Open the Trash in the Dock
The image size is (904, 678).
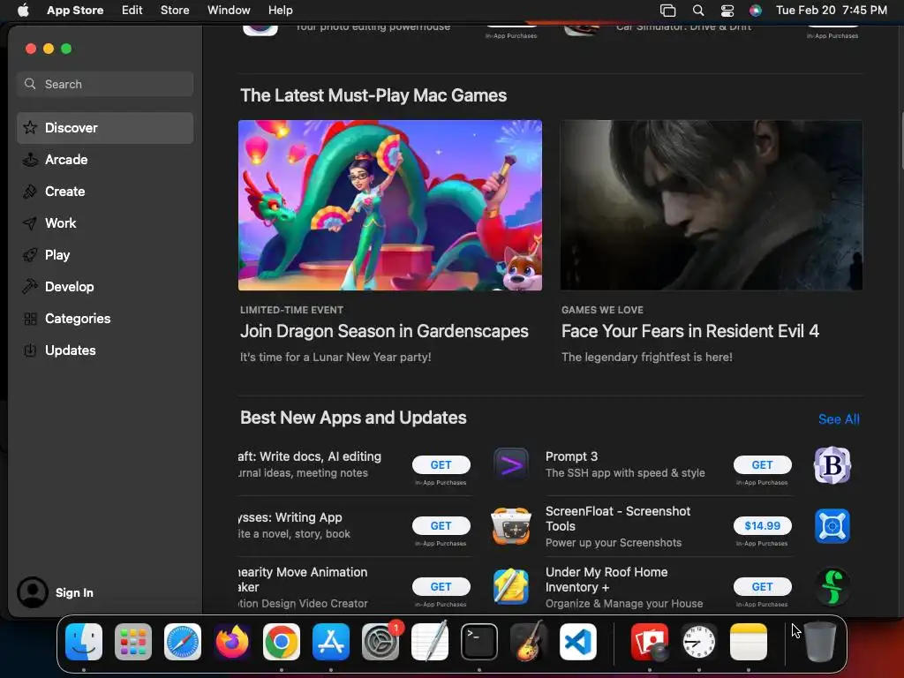820,642
